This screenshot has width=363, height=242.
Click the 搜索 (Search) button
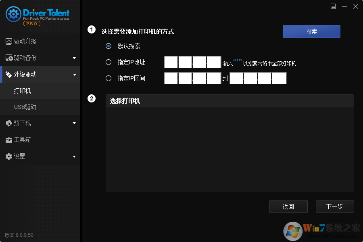point(311,31)
